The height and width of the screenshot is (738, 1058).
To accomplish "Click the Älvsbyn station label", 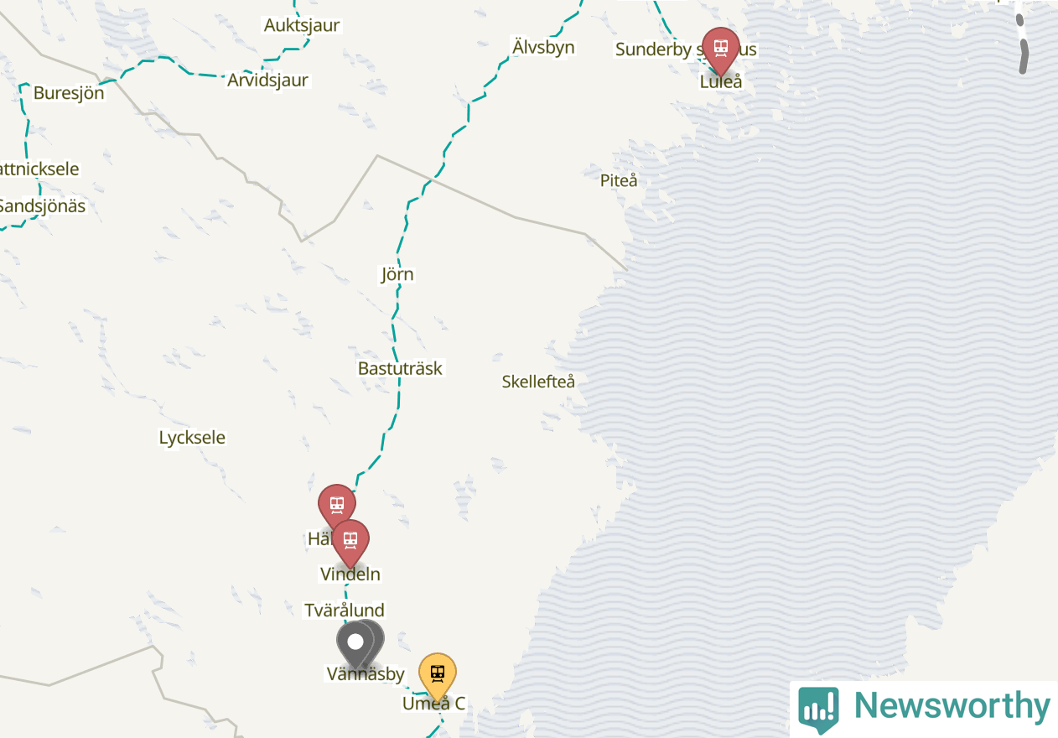I will pyautogui.click(x=543, y=46).
